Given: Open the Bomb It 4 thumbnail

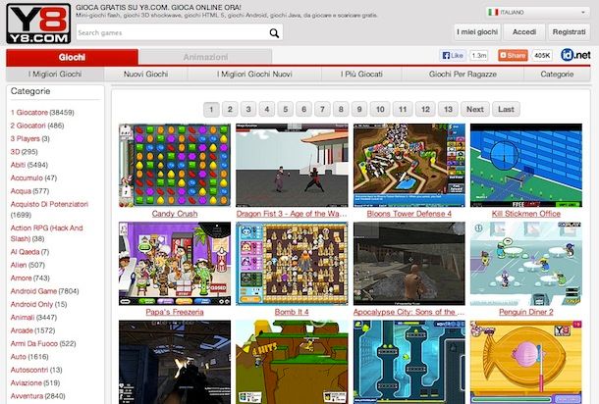Looking at the screenshot, I should click(292, 264).
